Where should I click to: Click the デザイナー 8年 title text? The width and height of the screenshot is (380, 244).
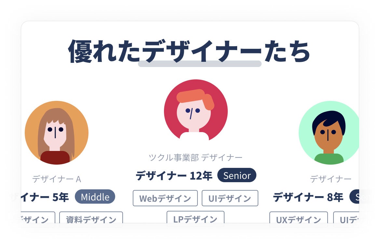(308, 197)
